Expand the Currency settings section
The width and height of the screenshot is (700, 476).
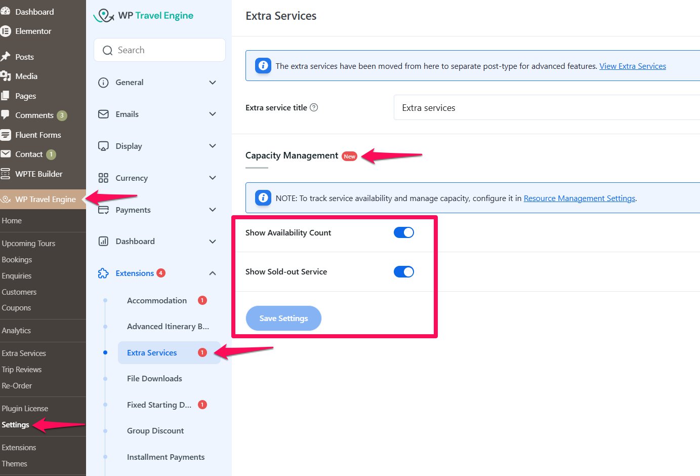[213, 178]
